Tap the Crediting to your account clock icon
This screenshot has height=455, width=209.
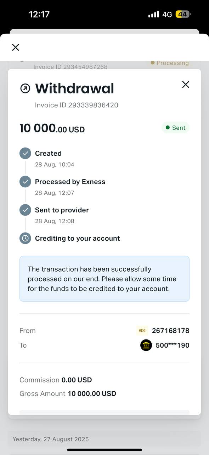(25, 239)
